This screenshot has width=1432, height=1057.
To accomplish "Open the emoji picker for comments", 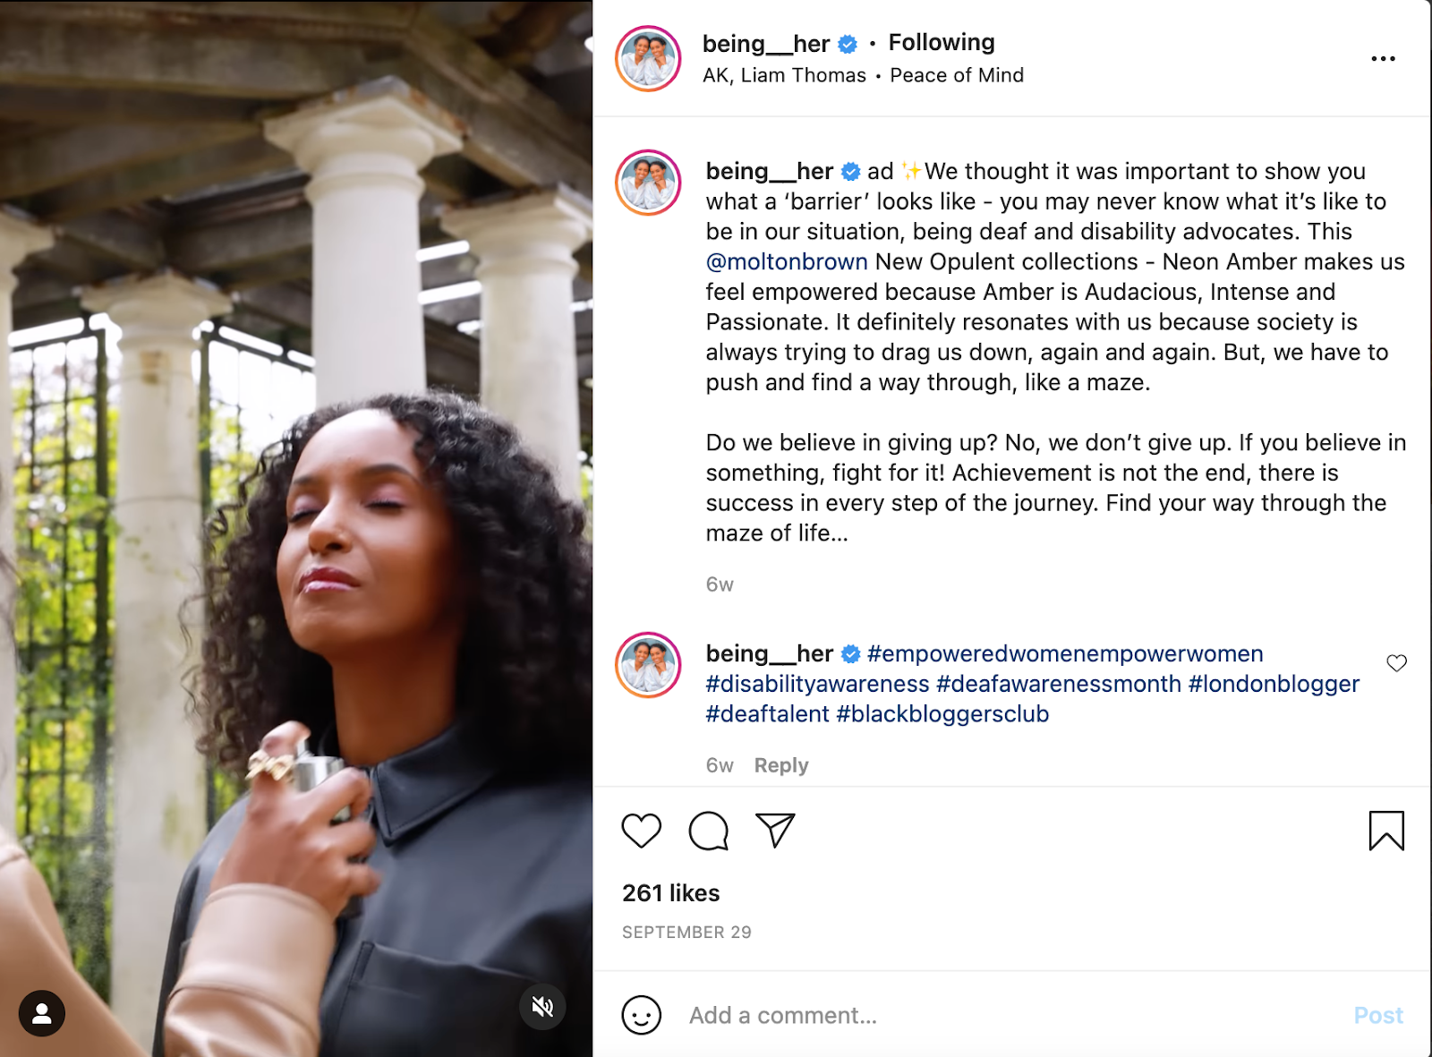I will [x=641, y=1015].
